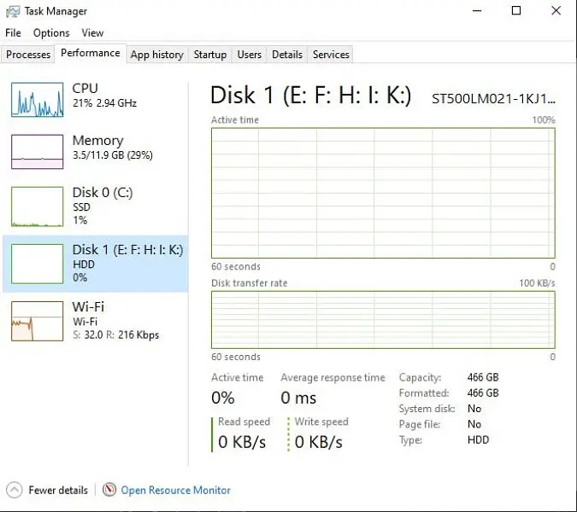Viewport: 577px width, 512px height.
Task: Click the Wi-Fi throughput graph thumbnail
Action: click(37, 321)
